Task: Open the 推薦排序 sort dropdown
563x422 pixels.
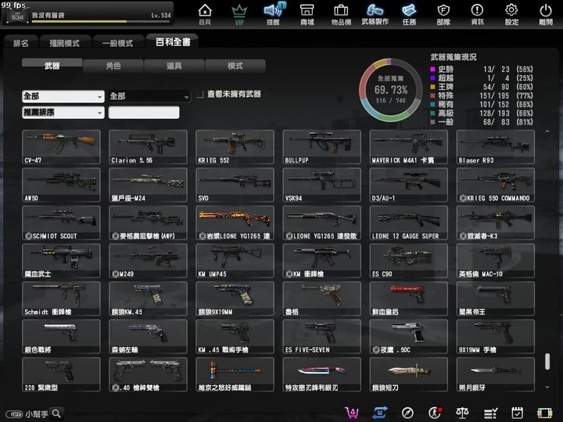Action: point(63,113)
